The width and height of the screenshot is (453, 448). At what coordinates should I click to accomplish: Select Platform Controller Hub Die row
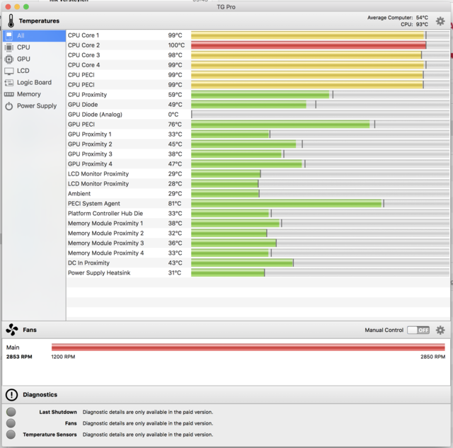coord(258,214)
